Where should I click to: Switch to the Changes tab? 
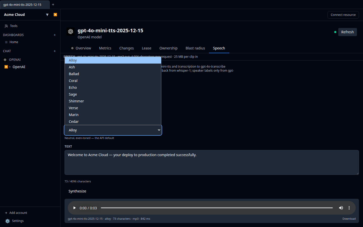pos(127,48)
